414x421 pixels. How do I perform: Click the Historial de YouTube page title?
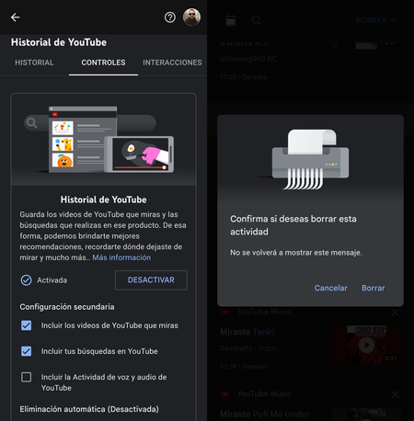click(x=59, y=42)
